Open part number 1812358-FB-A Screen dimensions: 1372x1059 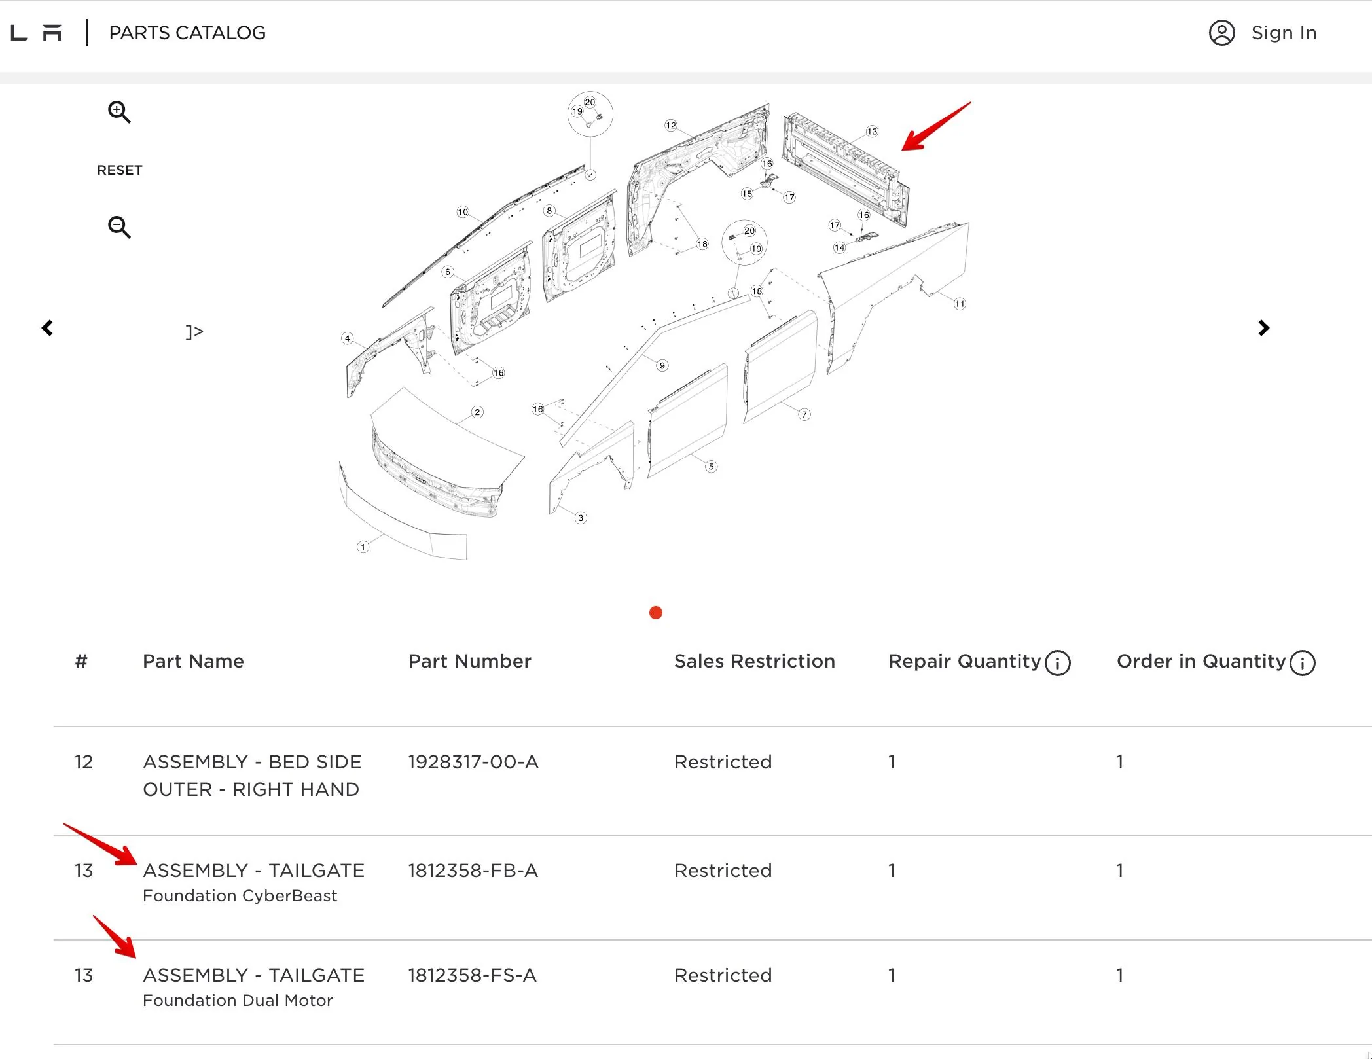coord(473,871)
